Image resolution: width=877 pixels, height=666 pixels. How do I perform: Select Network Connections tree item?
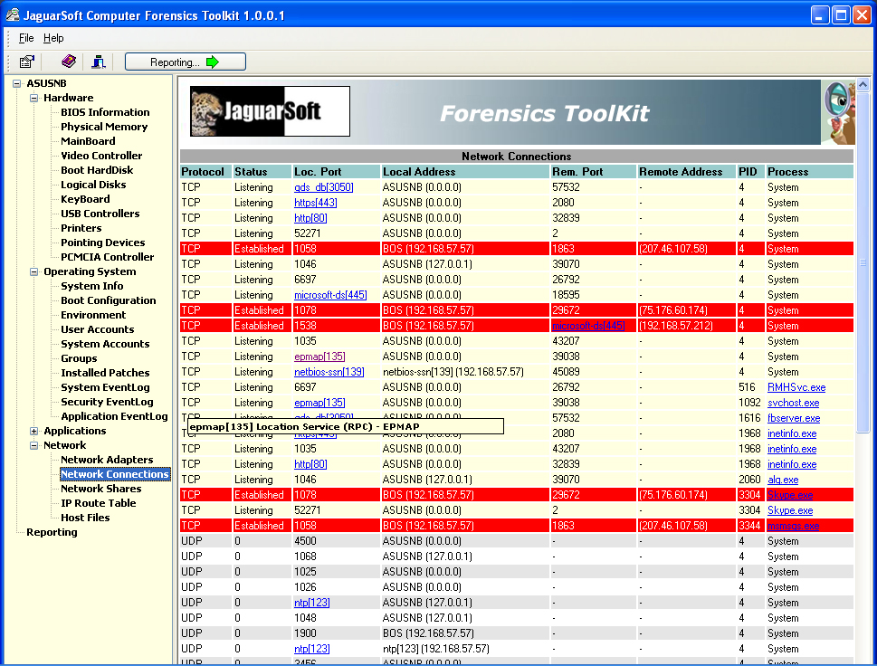click(x=115, y=474)
